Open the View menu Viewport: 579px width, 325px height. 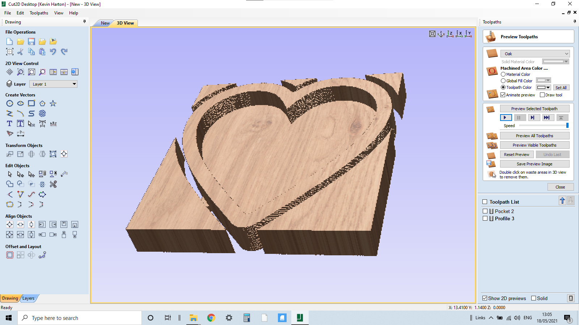[59, 13]
